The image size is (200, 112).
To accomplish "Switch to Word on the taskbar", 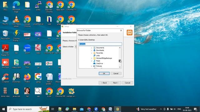I will [110, 109].
